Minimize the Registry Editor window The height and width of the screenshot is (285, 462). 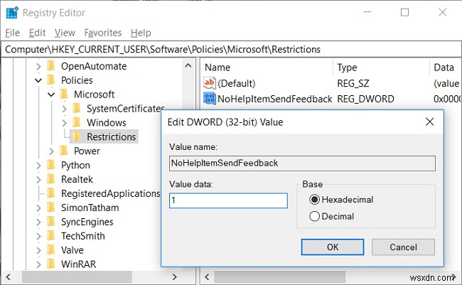[x=367, y=12]
